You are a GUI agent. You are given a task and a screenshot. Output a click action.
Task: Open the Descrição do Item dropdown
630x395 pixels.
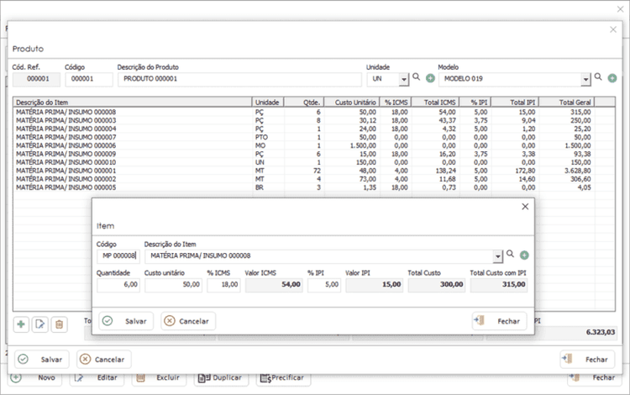click(498, 256)
